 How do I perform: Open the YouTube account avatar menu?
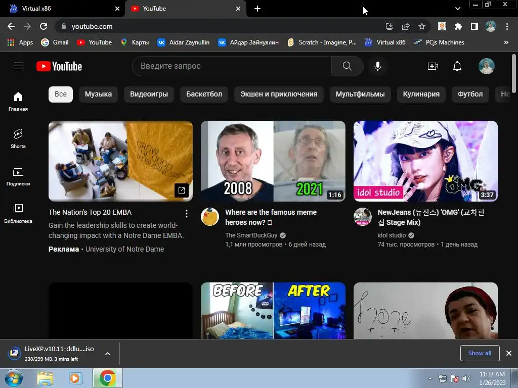pos(486,66)
